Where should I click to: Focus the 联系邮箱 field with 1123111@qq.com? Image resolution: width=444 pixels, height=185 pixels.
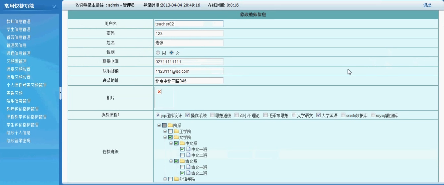(189, 71)
